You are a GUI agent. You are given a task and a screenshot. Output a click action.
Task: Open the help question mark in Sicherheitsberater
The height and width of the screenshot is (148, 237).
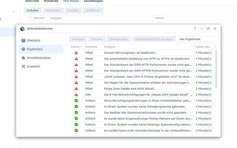(x=195, y=29)
